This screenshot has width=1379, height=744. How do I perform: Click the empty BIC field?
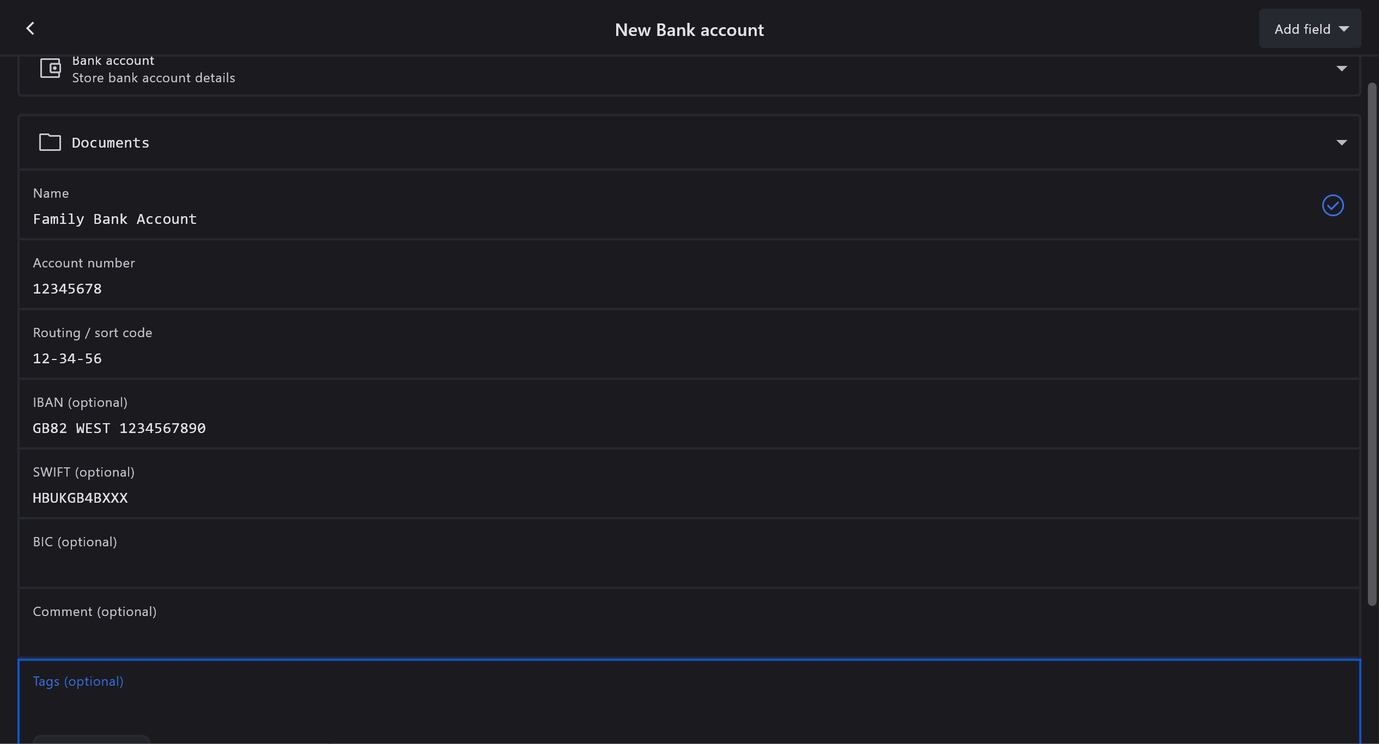(654, 566)
